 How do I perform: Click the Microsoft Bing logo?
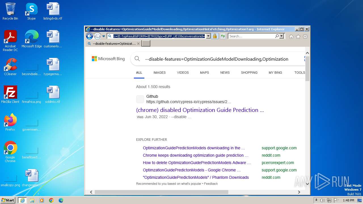click(108, 59)
